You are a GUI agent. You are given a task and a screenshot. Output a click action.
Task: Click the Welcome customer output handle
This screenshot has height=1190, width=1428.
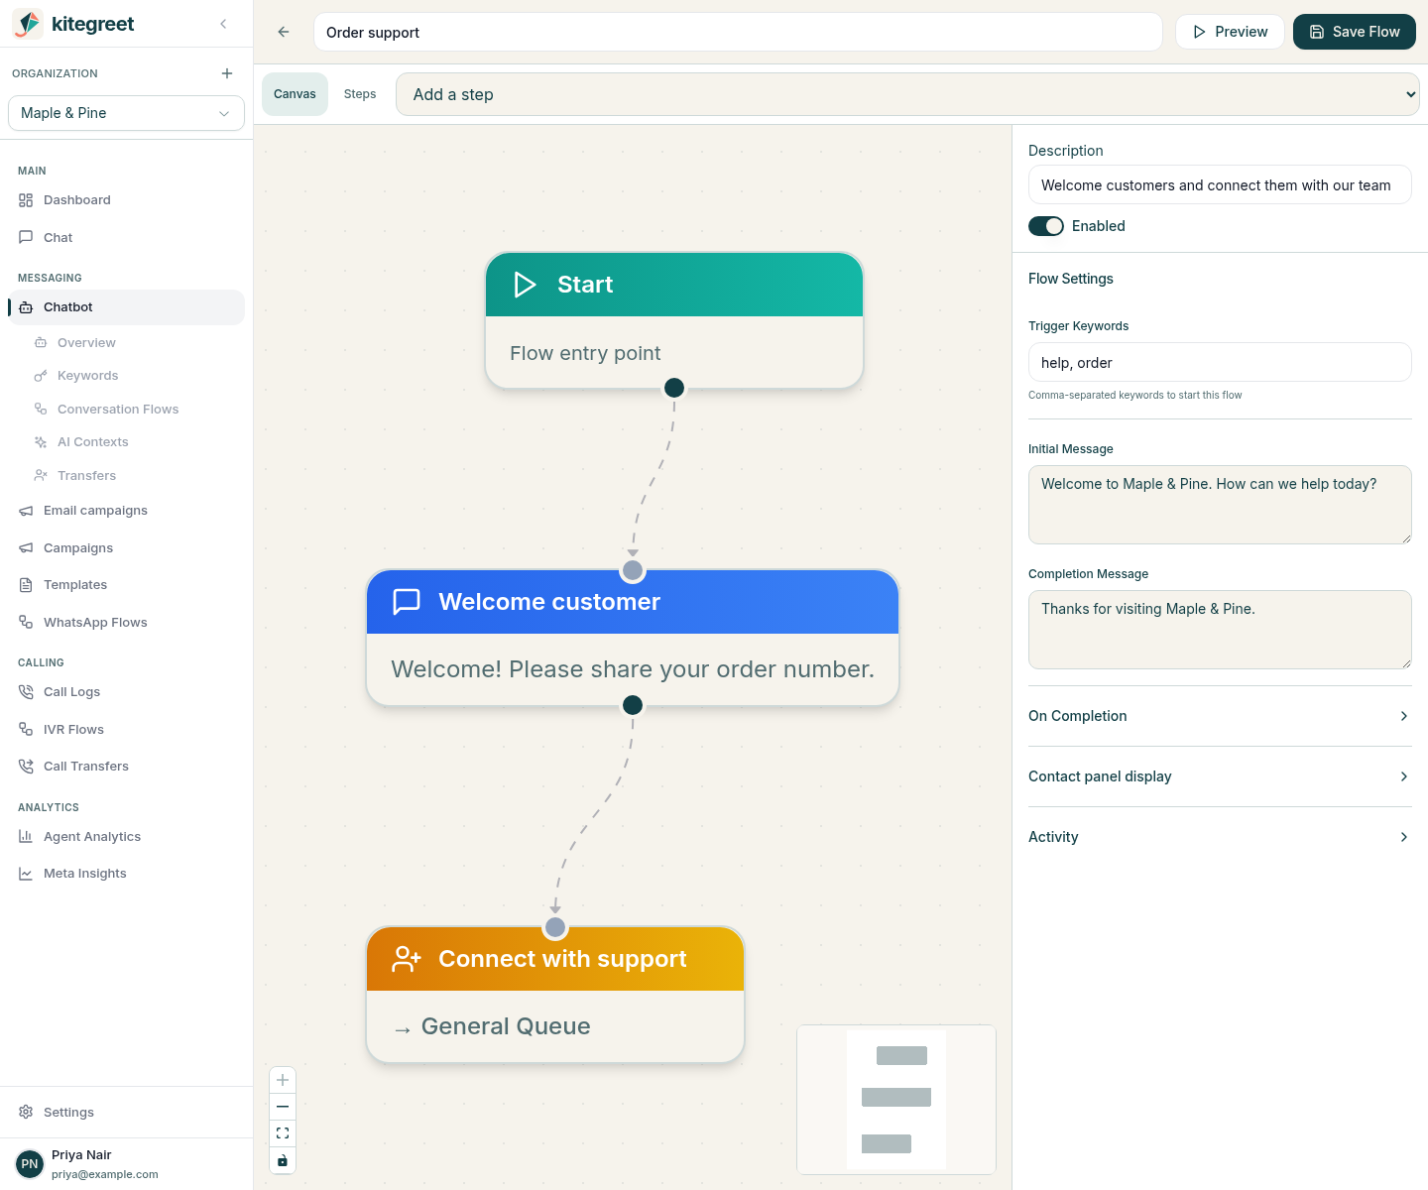pyautogui.click(x=633, y=705)
